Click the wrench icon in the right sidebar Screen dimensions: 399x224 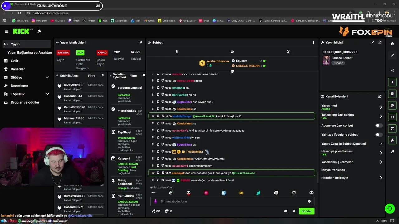point(392,140)
